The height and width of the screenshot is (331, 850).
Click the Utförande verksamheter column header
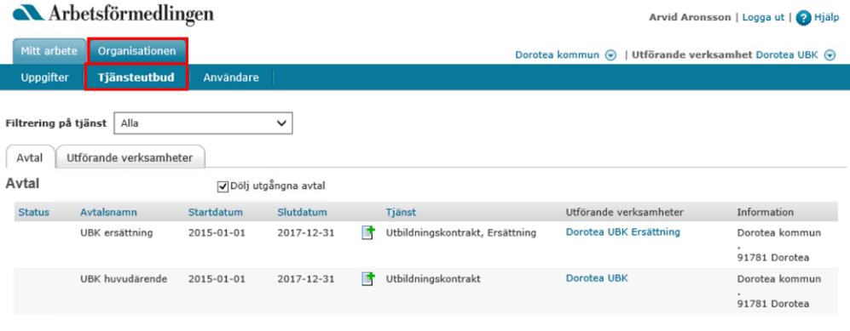coord(624,213)
